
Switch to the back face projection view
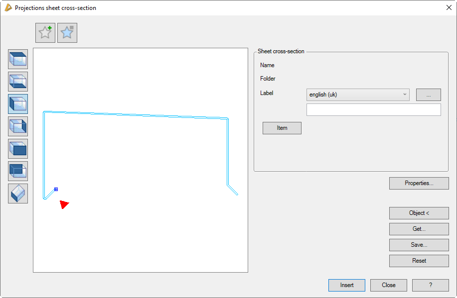[x=18, y=171]
